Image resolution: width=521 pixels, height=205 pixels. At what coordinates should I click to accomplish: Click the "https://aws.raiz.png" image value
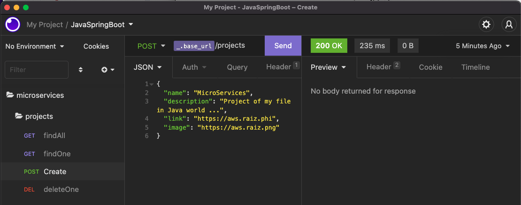coord(238,127)
